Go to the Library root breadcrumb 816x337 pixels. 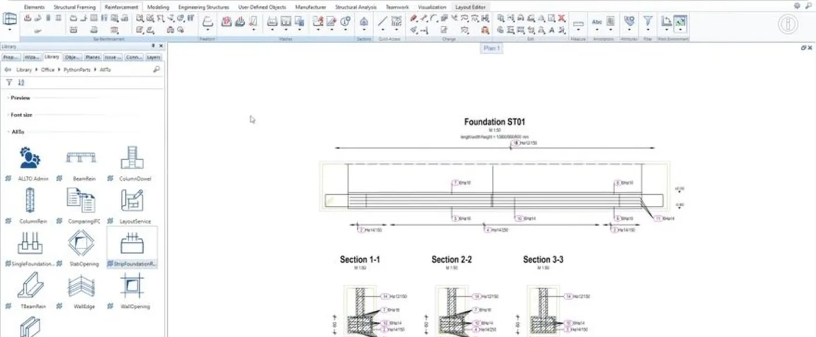24,69
